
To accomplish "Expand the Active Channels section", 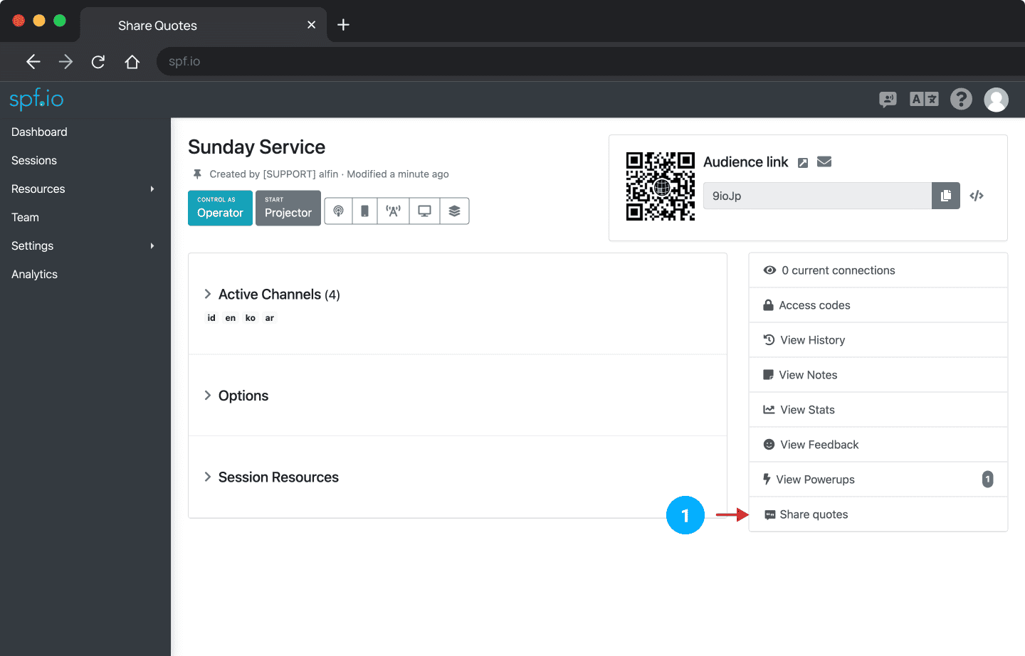I will click(207, 294).
